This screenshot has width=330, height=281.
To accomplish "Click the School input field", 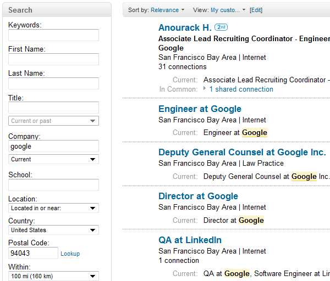I will (53, 185).
